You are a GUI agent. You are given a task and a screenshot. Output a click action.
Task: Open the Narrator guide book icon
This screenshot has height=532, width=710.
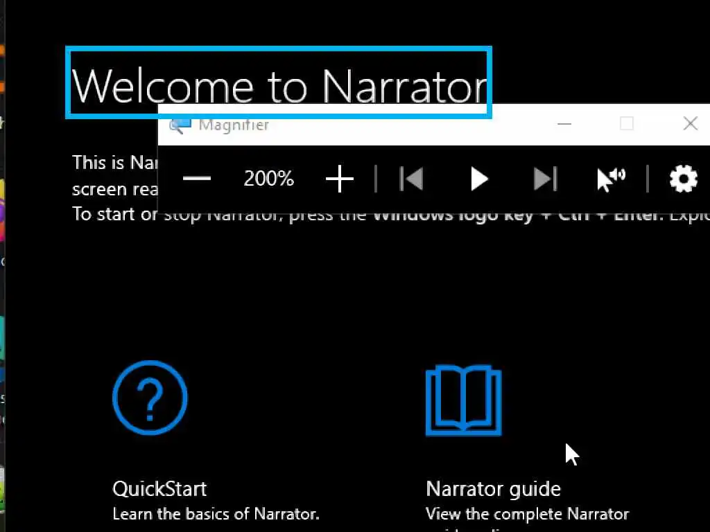[464, 400]
